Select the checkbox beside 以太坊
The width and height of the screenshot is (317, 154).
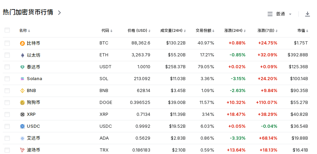7,55
